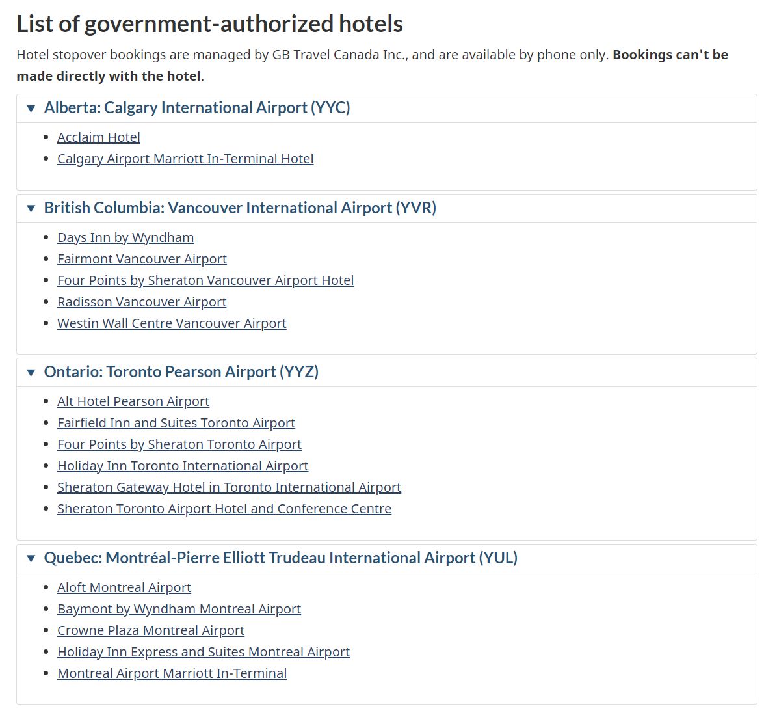This screenshot has width=777, height=728.
Task: Visit Holiday Inn Toronto International Airport link
Action: pyautogui.click(x=183, y=466)
